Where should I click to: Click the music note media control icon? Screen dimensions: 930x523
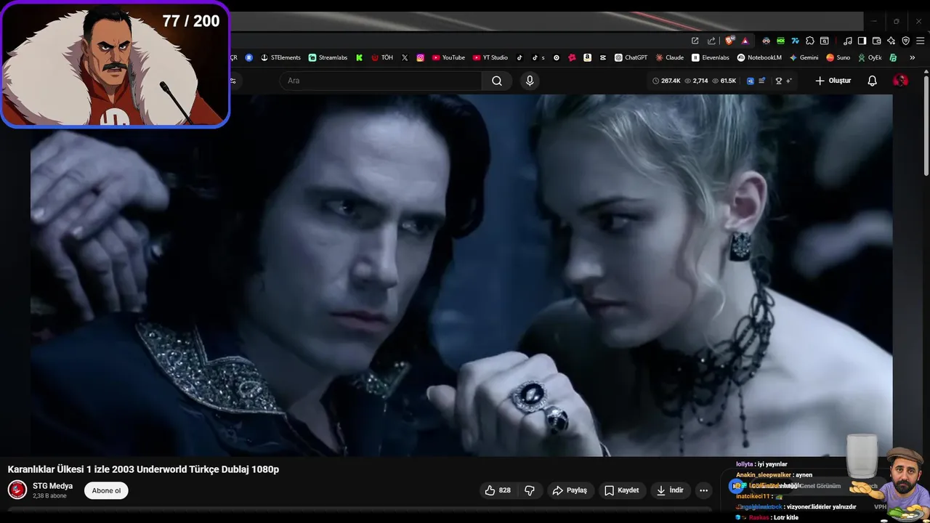[847, 41]
